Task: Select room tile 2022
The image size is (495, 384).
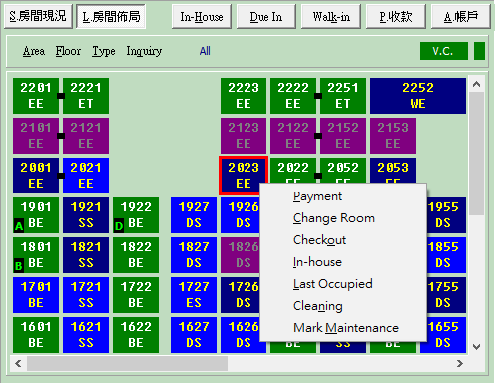Action: 293,171
